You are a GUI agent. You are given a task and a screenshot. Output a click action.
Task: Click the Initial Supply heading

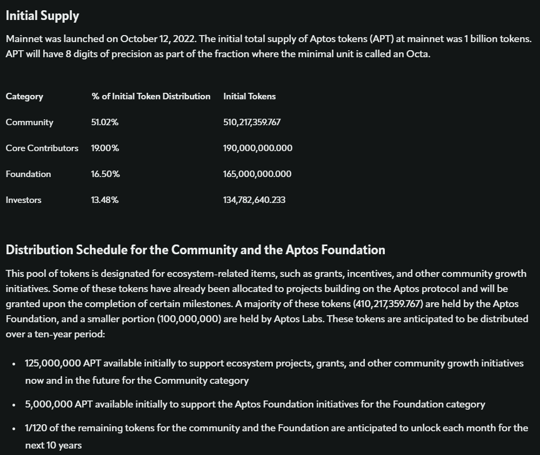(42, 16)
